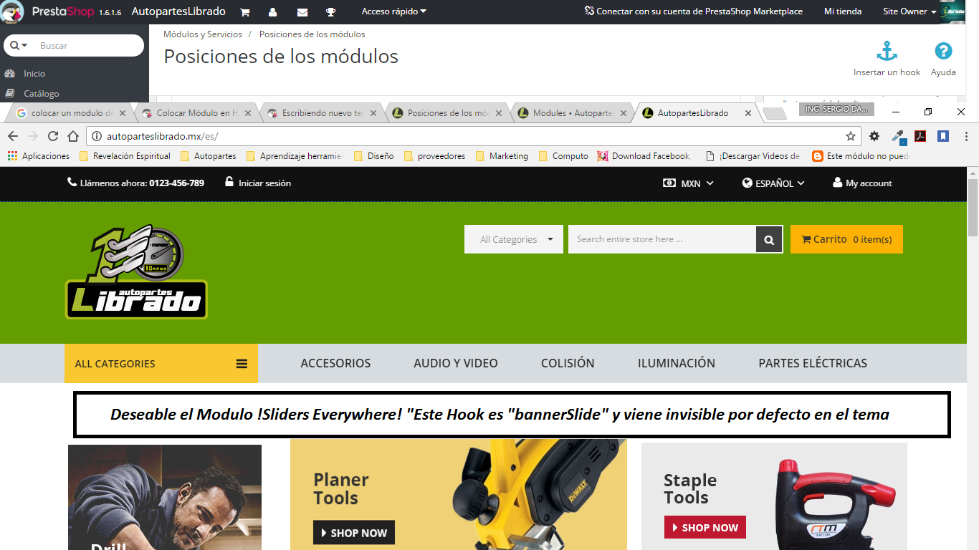Image resolution: width=979 pixels, height=550 pixels.
Task: Open the Chrome three-dot menu
Action: (967, 136)
